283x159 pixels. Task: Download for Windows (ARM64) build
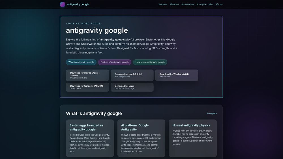87,87
